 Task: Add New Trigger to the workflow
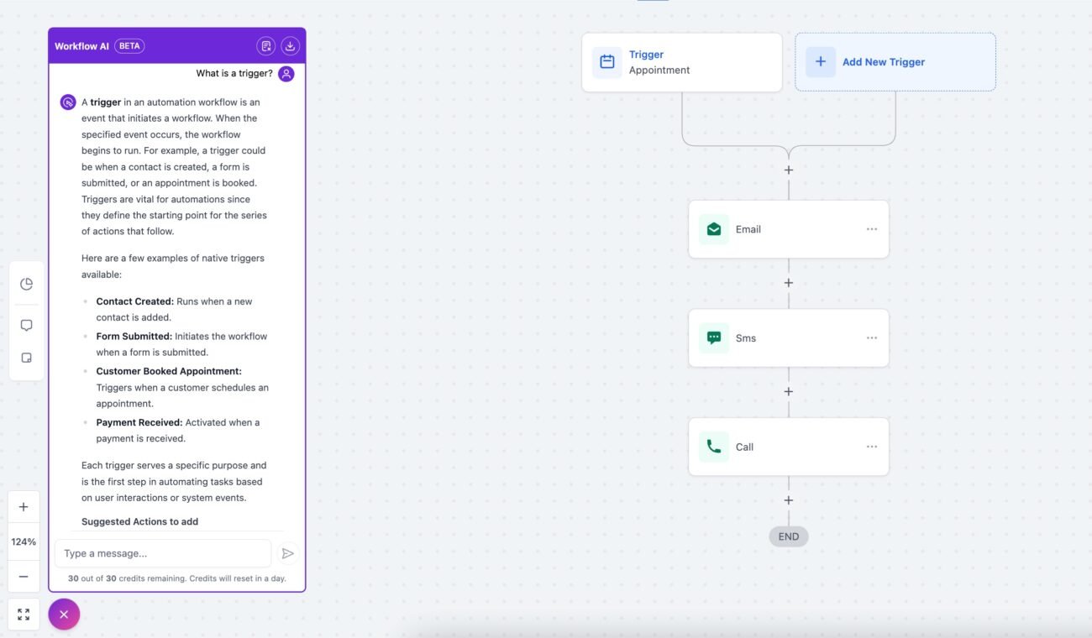click(x=883, y=61)
